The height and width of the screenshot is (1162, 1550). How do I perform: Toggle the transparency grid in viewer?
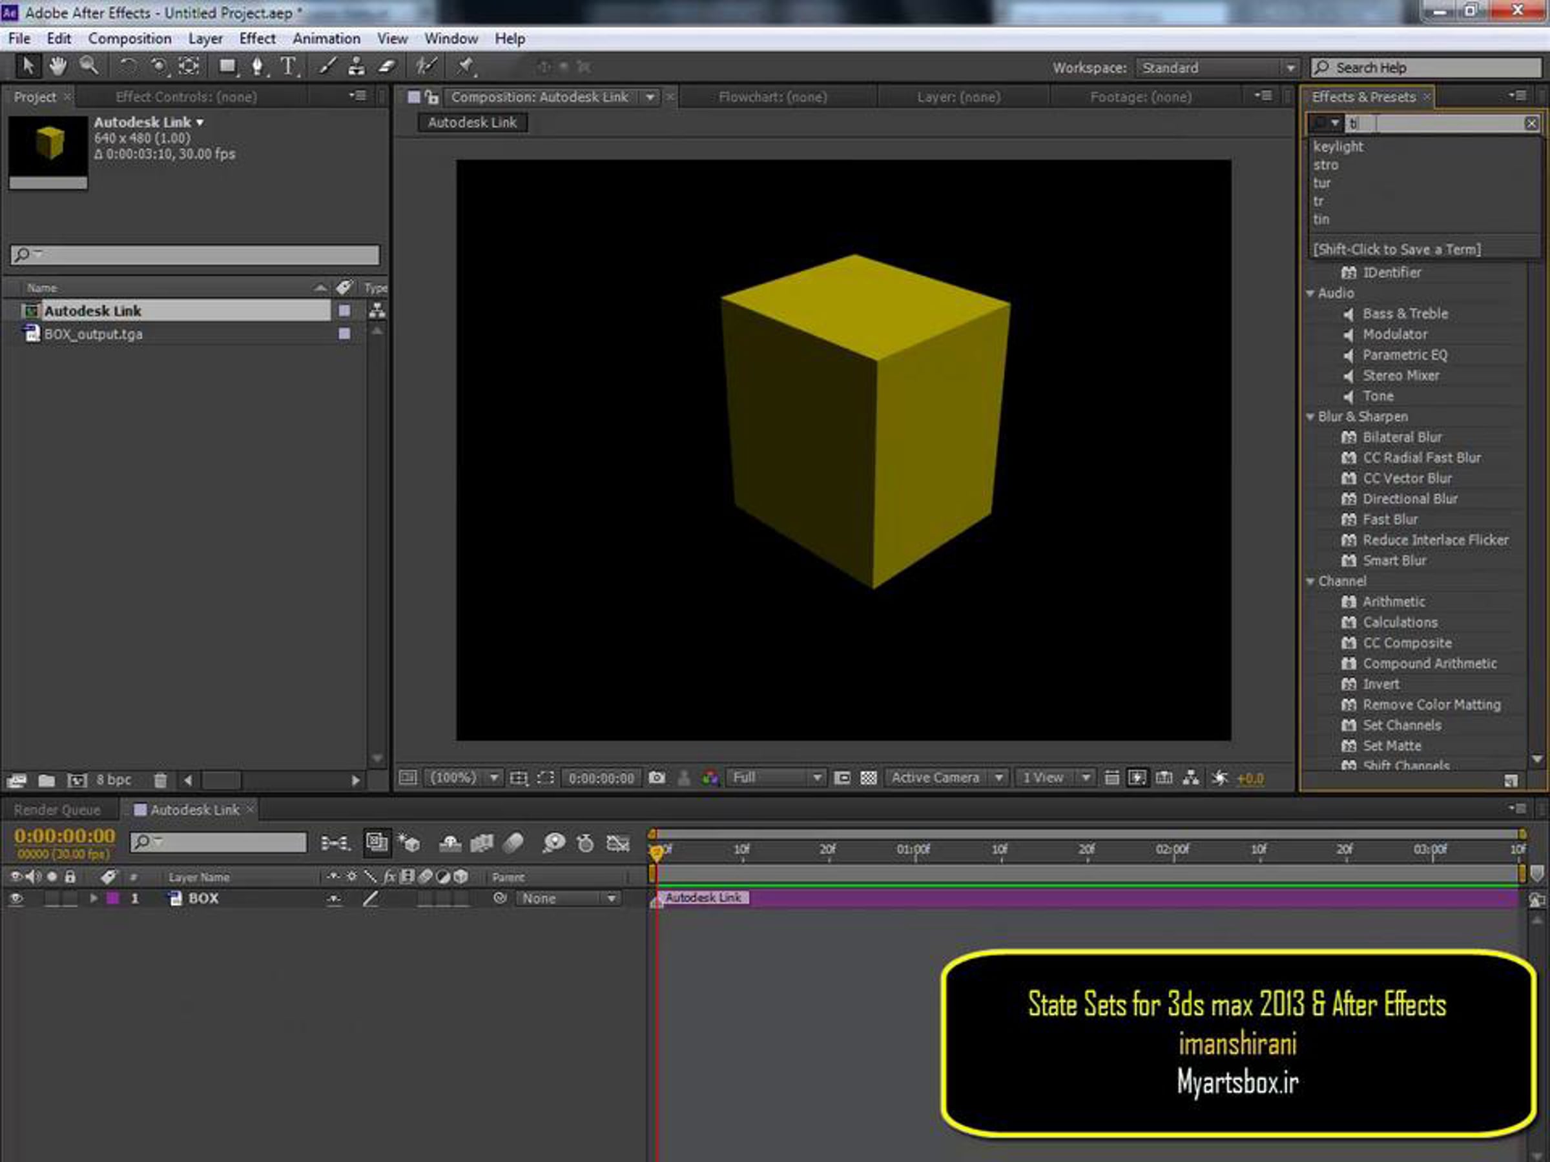pos(869,777)
